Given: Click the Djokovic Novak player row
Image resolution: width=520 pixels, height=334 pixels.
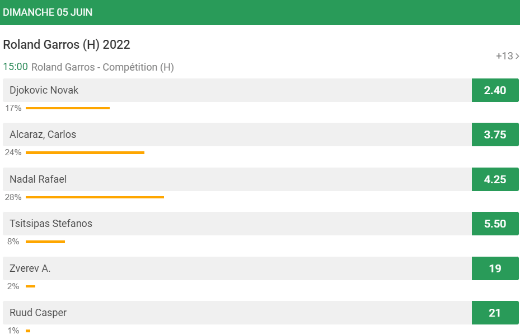Looking at the screenshot, I should tap(237, 90).
